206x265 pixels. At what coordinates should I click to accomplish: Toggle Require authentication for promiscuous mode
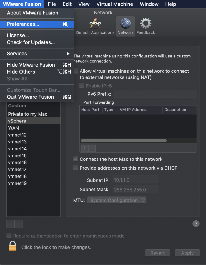tap(9, 236)
